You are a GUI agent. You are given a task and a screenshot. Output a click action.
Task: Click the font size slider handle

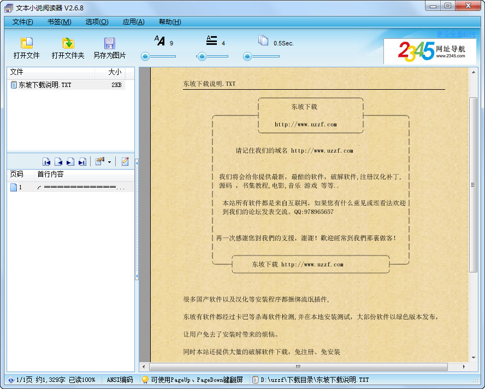pyautogui.click(x=145, y=56)
